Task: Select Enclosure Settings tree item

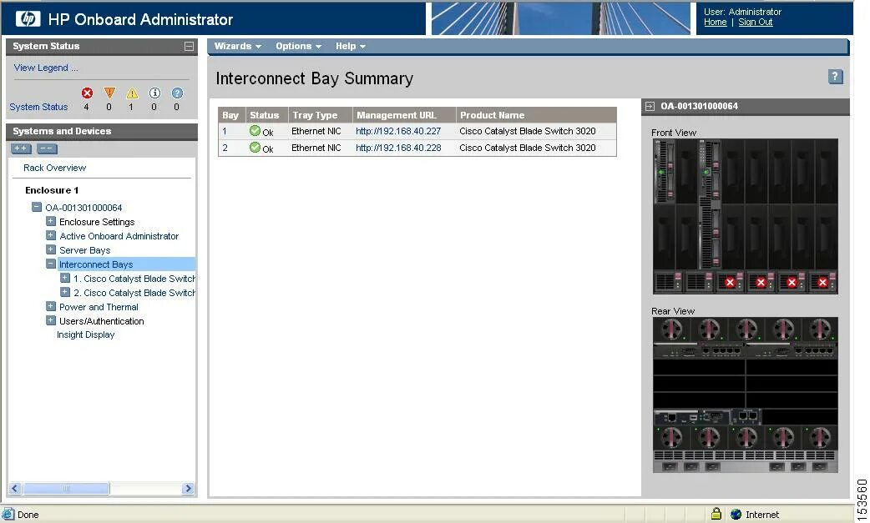Action: [x=97, y=222]
